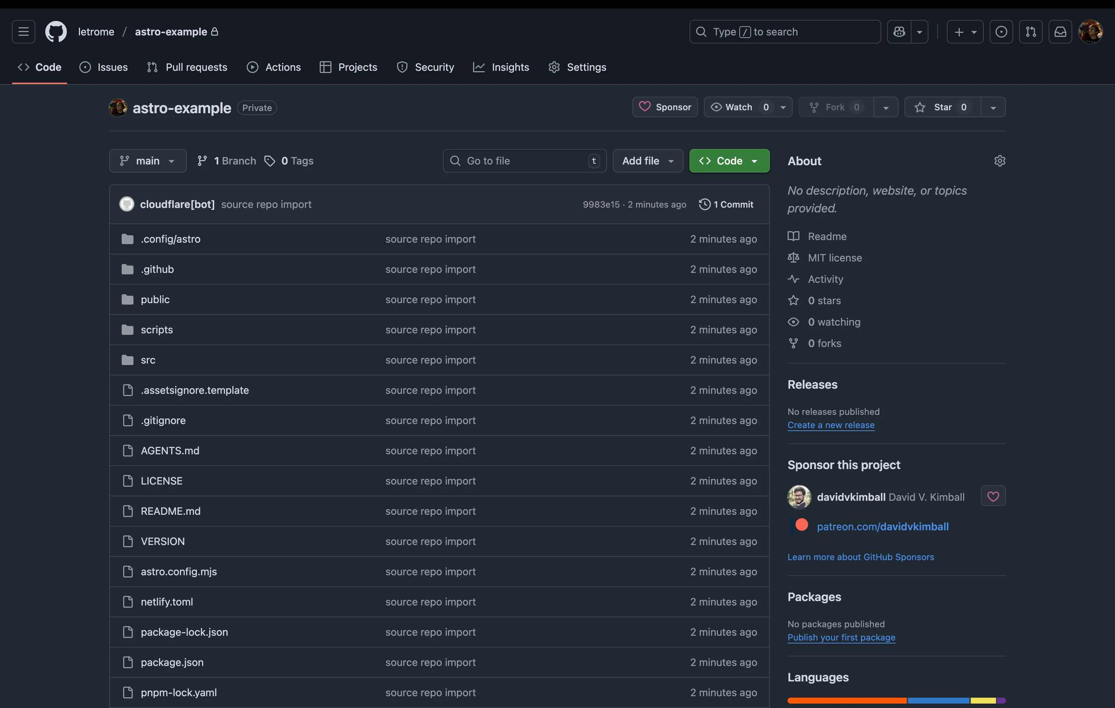This screenshot has width=1115, height=708.
Task: Click the Sponsor heart button
Action: point(665,107)
